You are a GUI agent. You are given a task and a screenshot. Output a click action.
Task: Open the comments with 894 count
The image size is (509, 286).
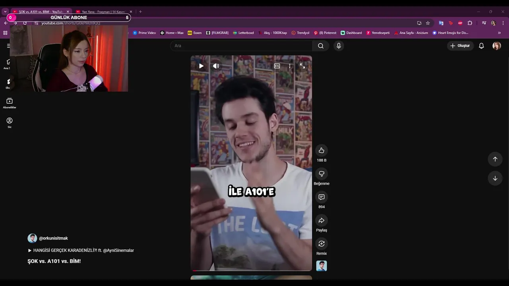pyautogui.click(x=321, y=197)
